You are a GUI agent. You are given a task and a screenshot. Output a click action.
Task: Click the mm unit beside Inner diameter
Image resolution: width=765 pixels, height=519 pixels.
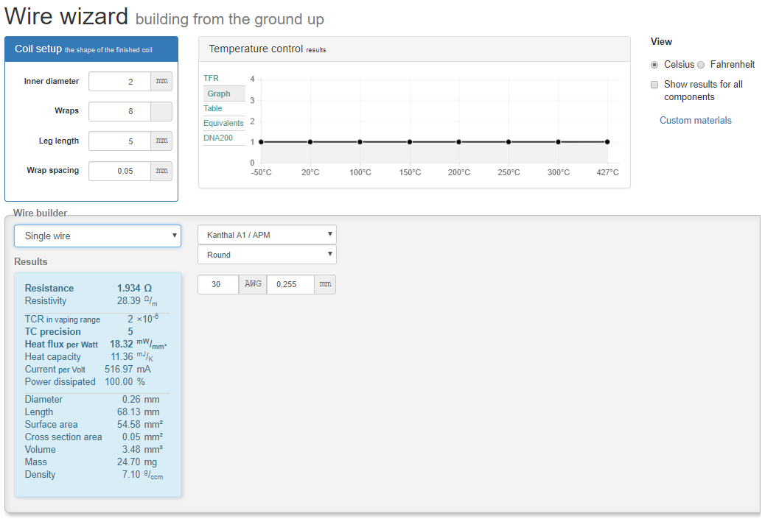(x=161, y=82)
